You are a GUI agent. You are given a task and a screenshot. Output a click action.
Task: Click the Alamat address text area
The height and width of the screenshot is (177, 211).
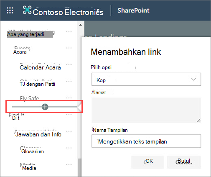click(x=146, y=110)
